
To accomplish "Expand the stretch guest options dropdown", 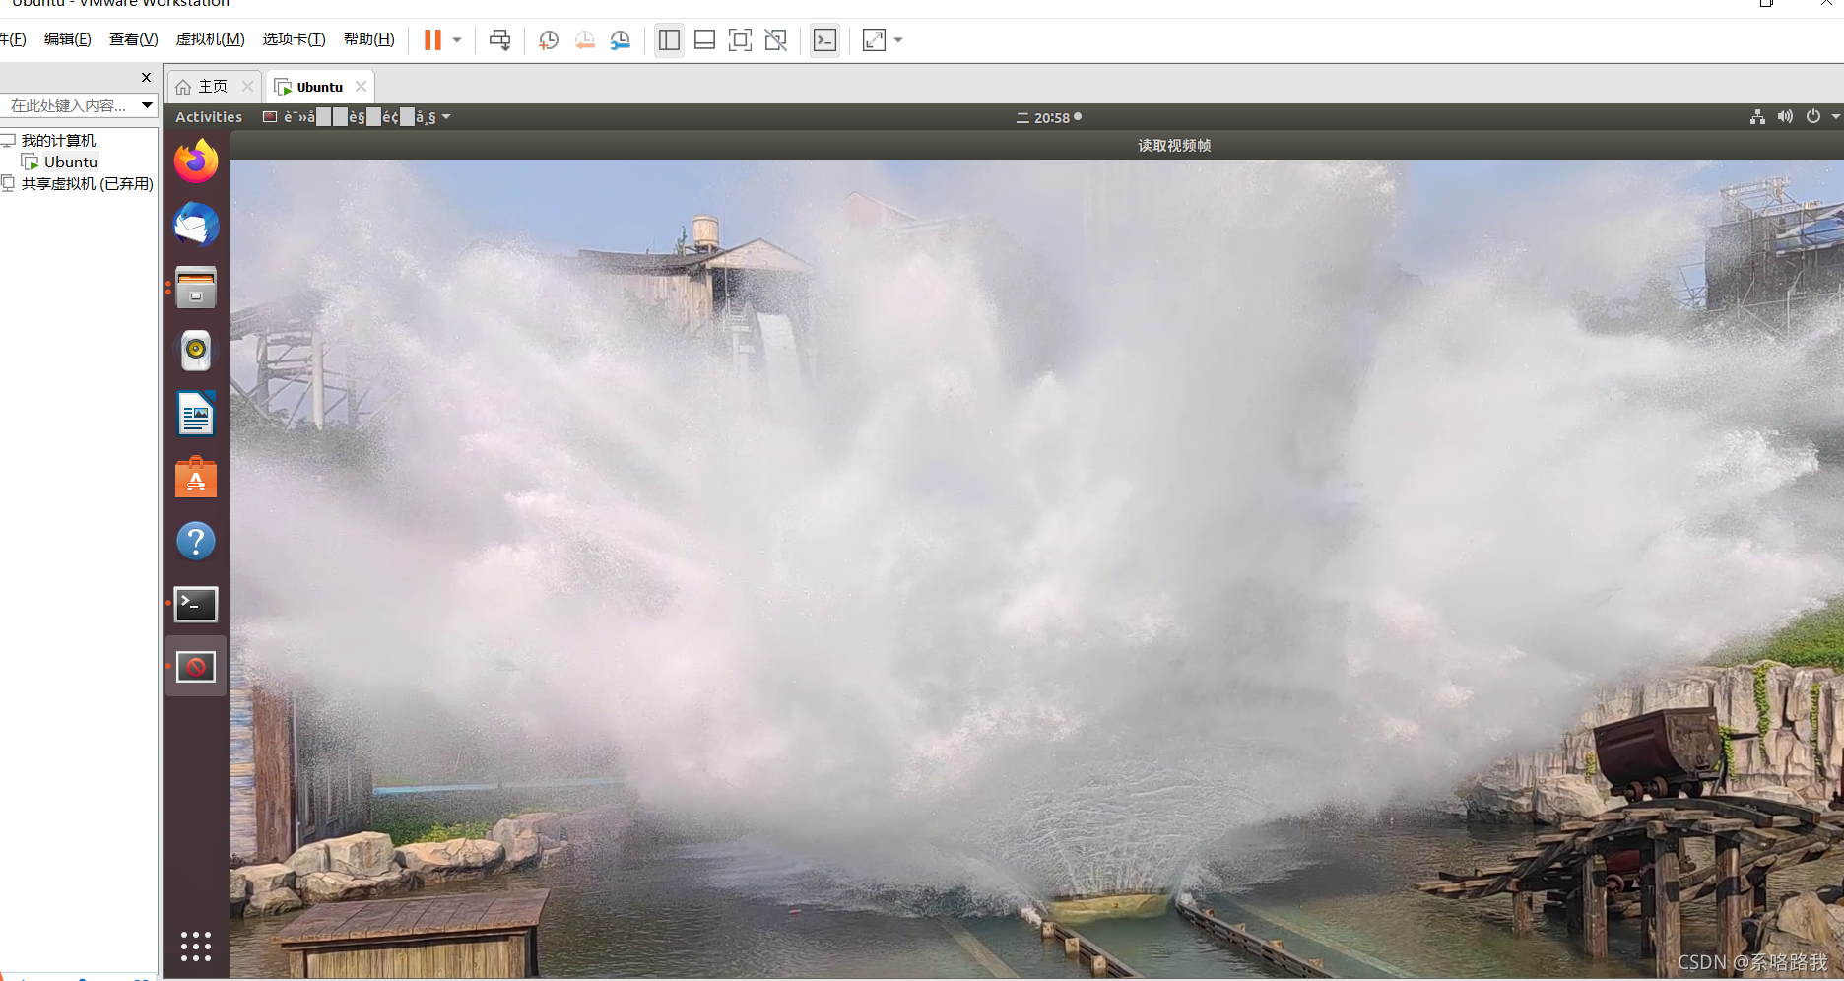I will coord(898,40).
